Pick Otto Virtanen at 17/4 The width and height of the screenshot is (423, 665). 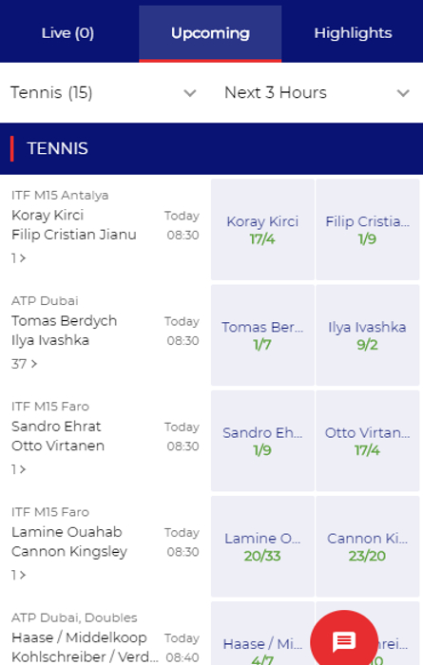pos(368,441)
